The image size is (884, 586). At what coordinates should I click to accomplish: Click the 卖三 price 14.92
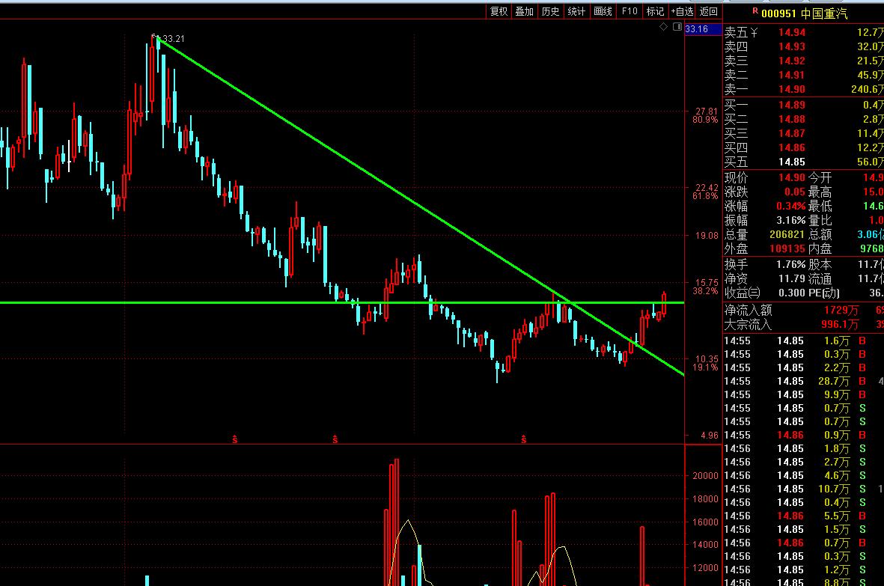pos(791,61)
